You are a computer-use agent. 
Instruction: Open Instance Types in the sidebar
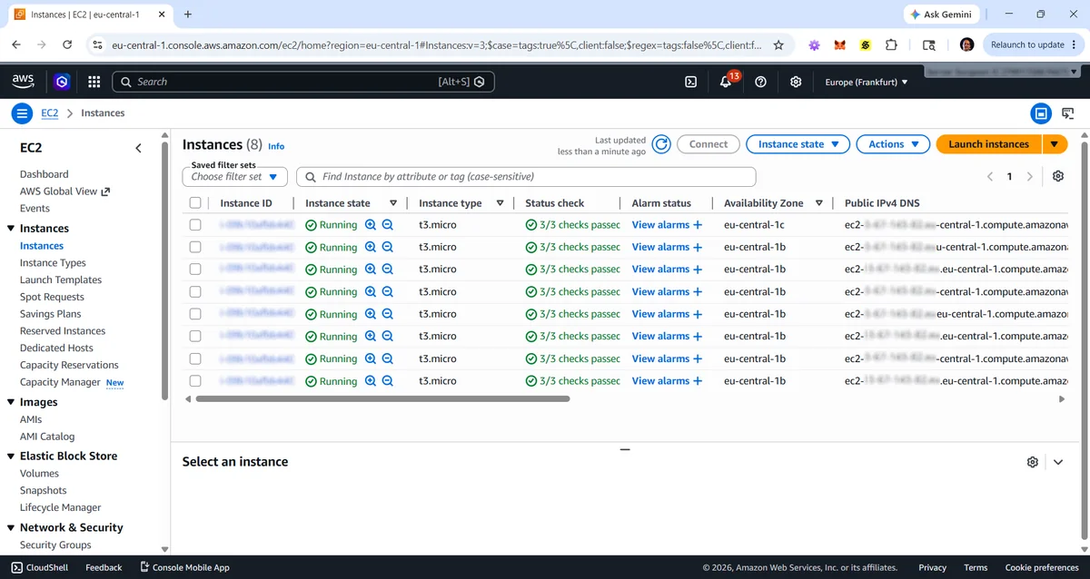(53, 263)
